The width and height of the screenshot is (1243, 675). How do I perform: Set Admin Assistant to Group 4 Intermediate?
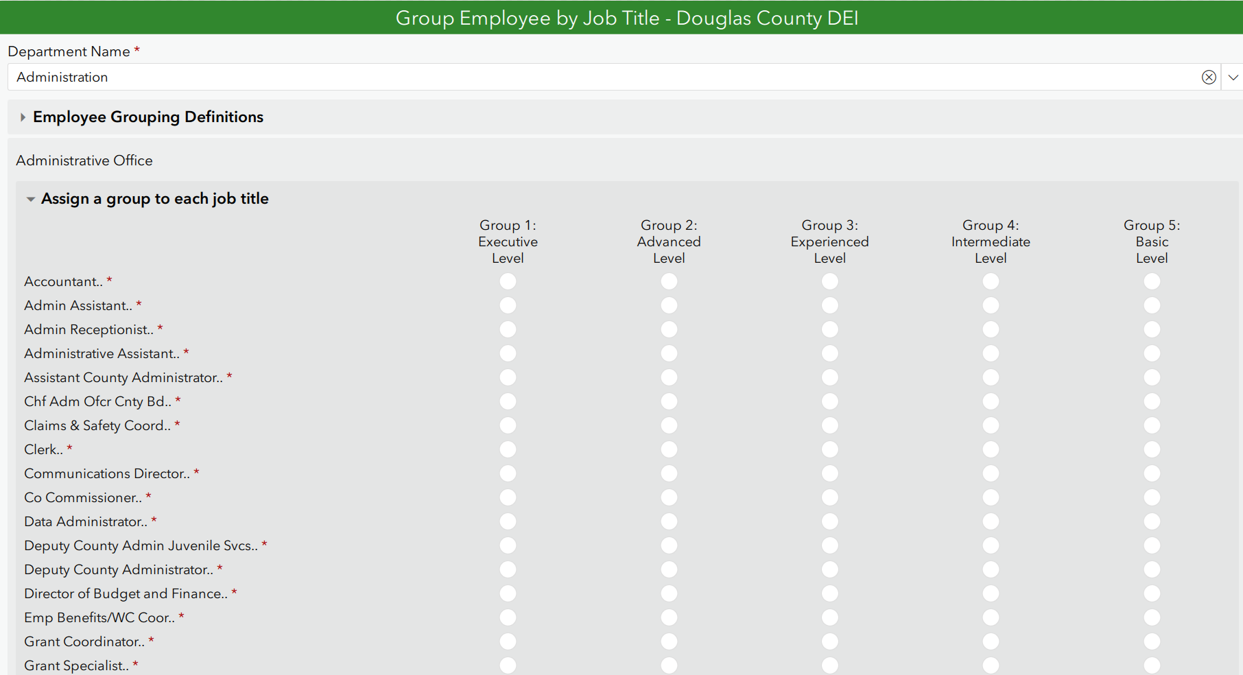pos(991,305)
